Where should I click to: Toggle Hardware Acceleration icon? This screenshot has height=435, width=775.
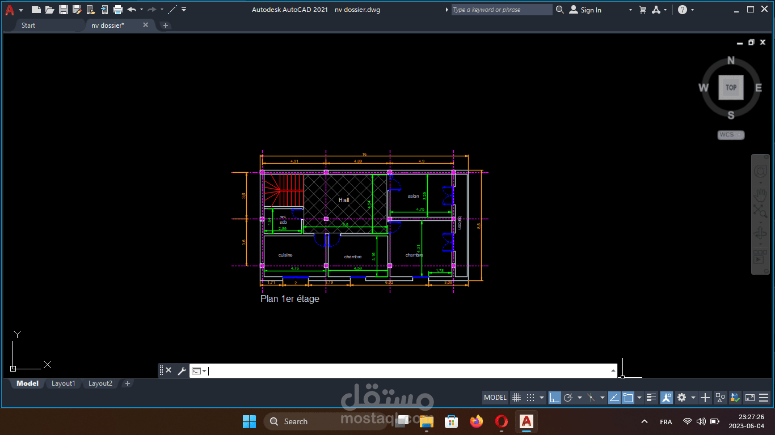(x=735, y=398)
